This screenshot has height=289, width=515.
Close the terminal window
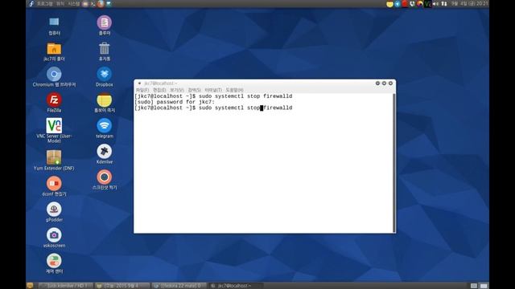click(390, 83)
